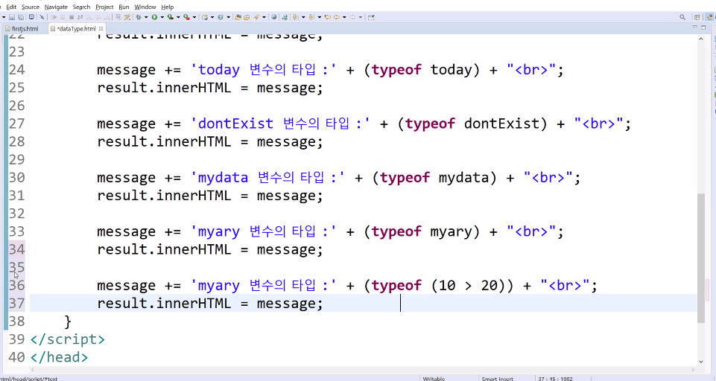Open the Help menu
This screenshot has width=716, height=381.
[x=168, y=7]
